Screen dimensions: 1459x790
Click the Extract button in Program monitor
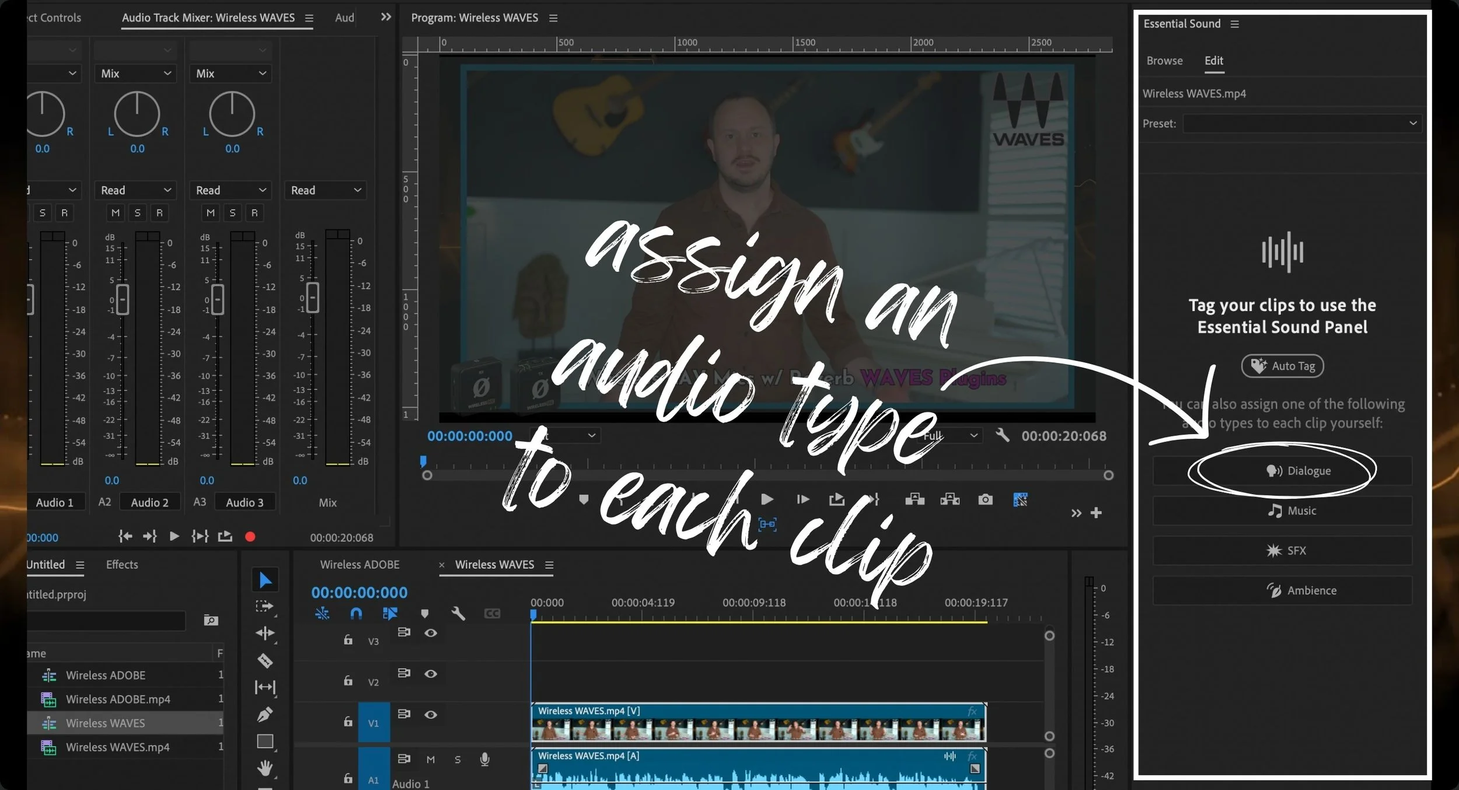(950, 499)
